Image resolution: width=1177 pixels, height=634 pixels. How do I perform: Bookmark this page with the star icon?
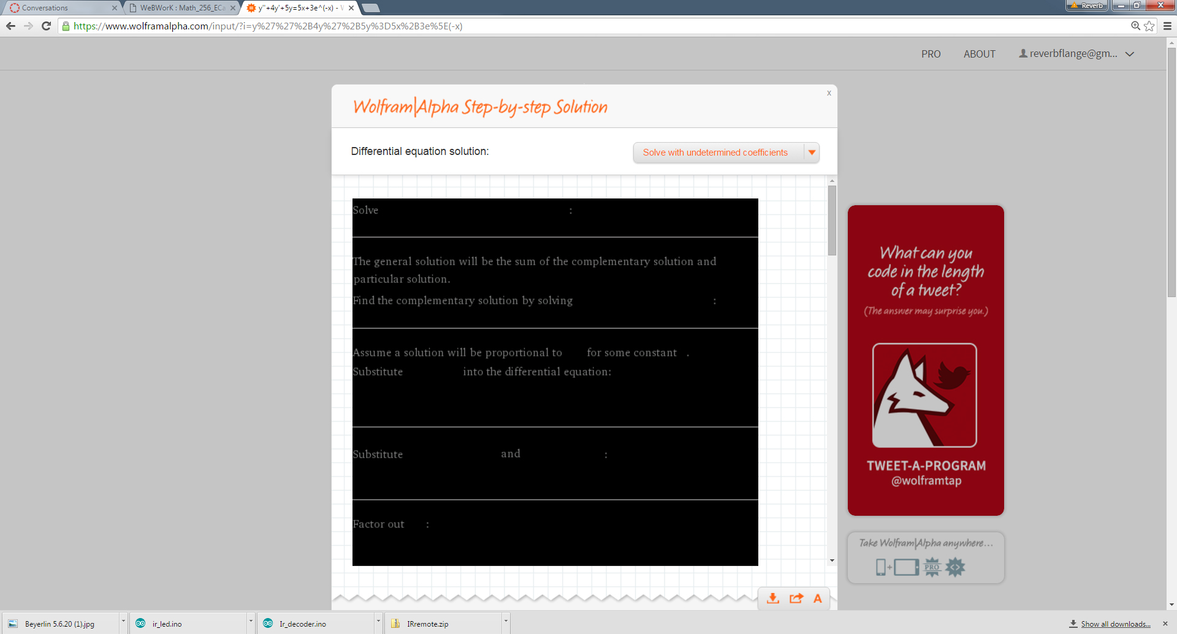point(1149,26)
